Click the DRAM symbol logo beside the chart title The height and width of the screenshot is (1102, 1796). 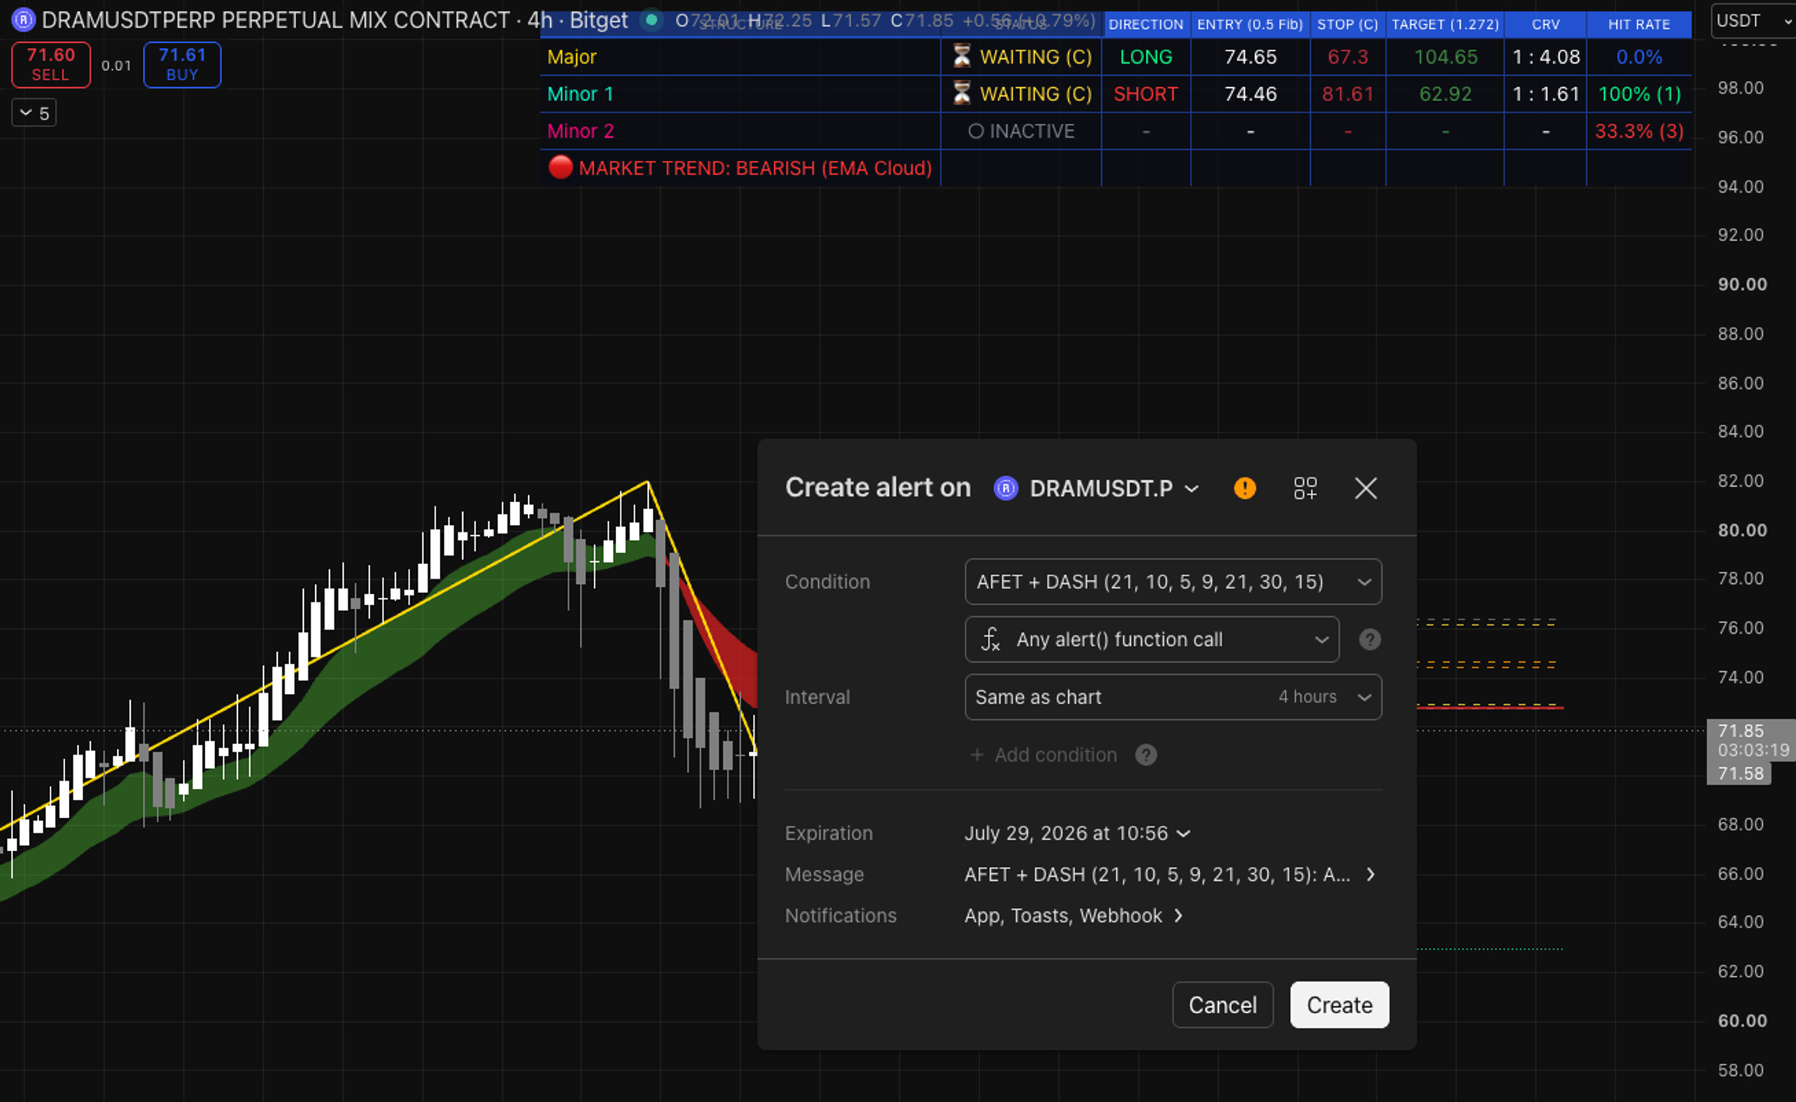(x=23, y=20)
